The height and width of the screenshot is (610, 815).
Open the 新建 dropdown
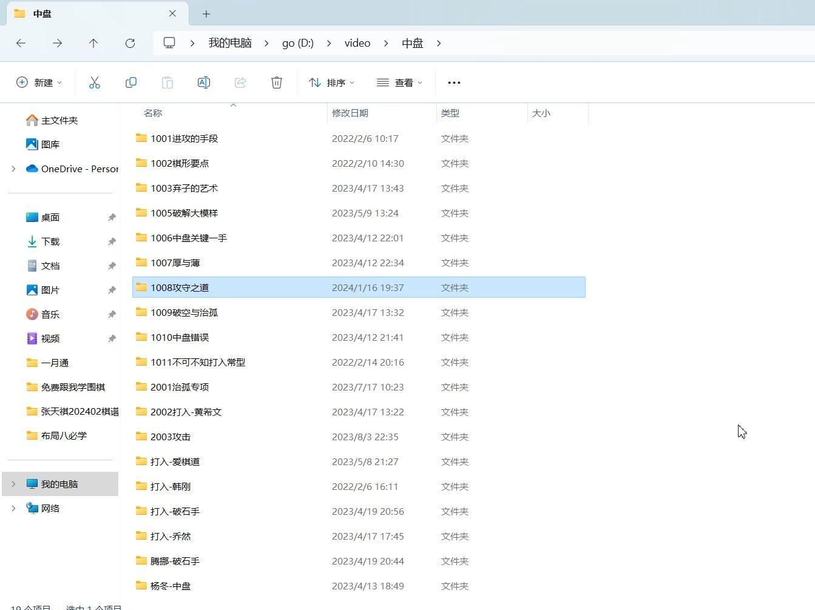(x=39, y=82)
